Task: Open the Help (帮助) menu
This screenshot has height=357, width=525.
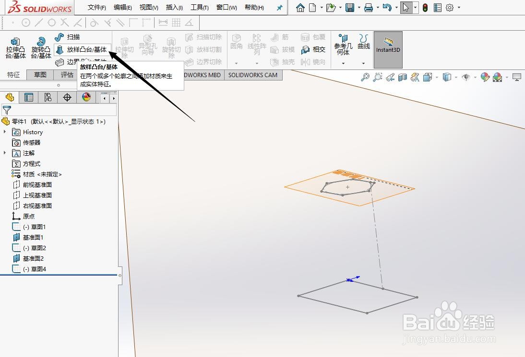Action: tap(254, 7)
